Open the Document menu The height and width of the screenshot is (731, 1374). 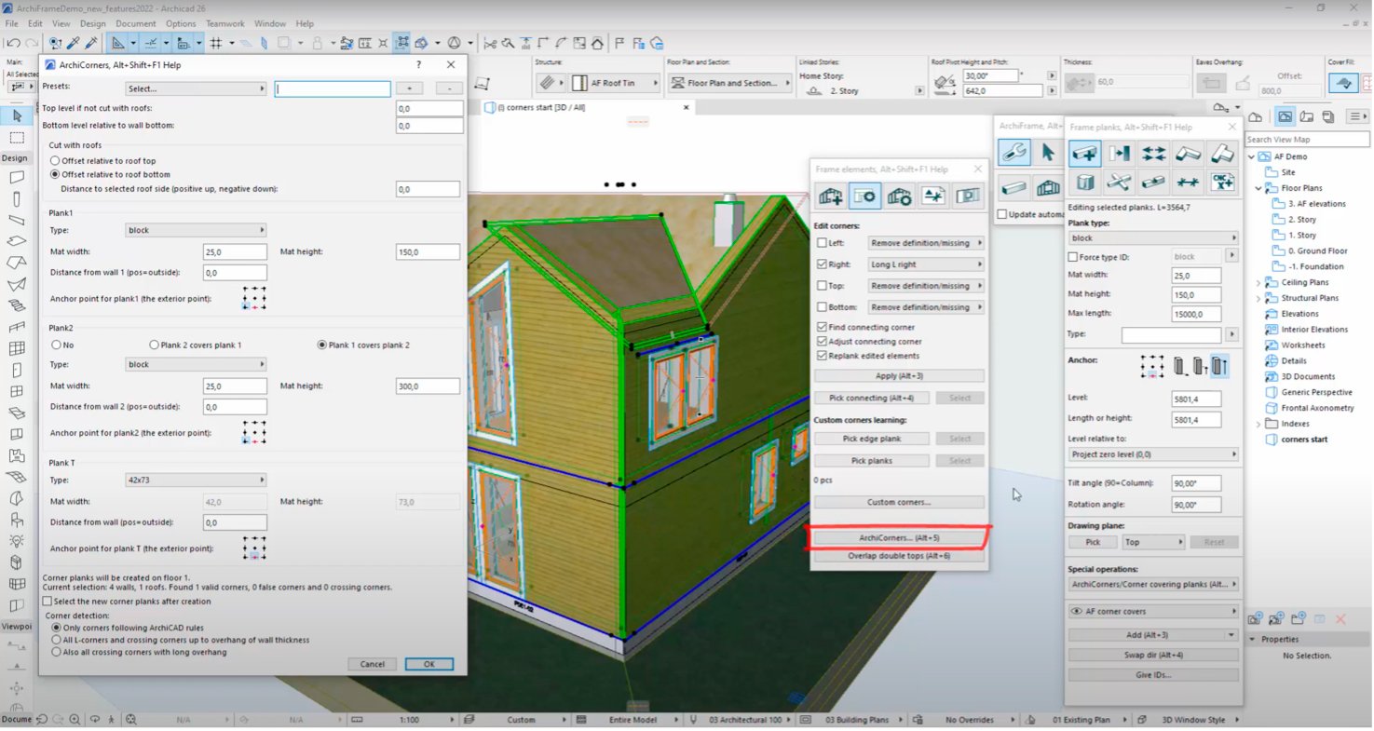coord(135,23)
